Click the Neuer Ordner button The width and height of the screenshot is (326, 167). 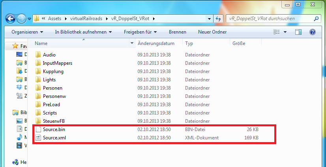[212, 32]
